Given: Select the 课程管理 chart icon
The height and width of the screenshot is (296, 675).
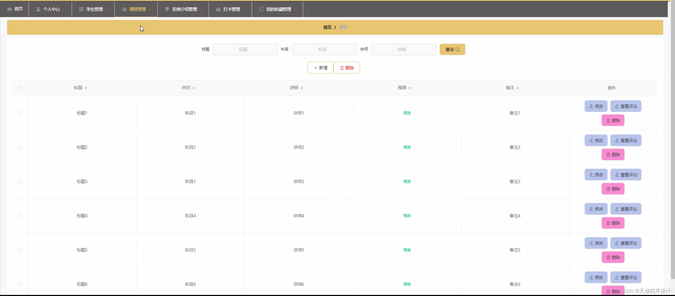Looking at the screenshot, I should (124, 9).
